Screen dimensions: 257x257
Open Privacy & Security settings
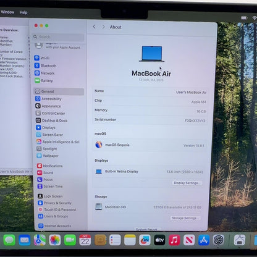(55, 203)
